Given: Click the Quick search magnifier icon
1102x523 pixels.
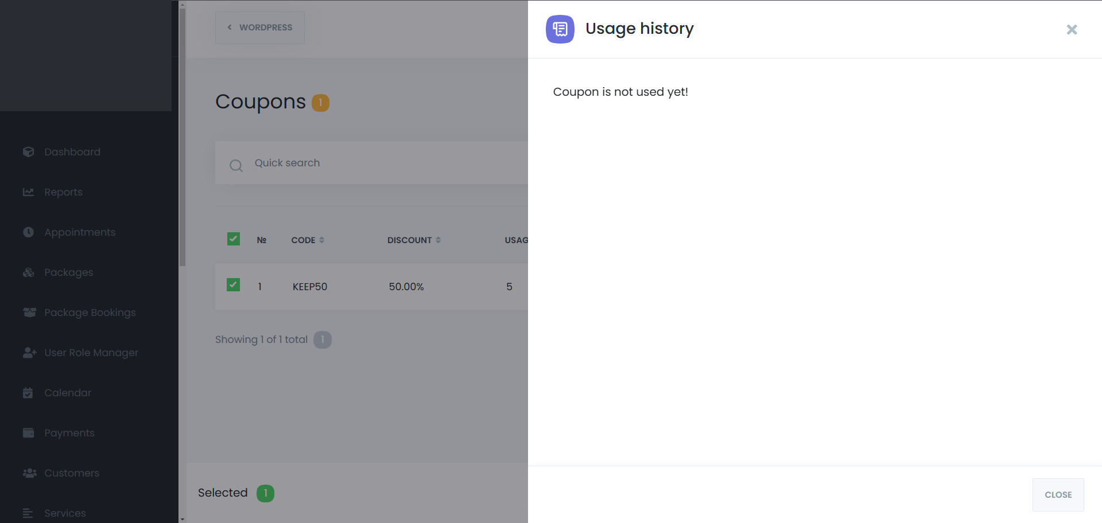Looking at the screenshot, I should click(236, 166).
